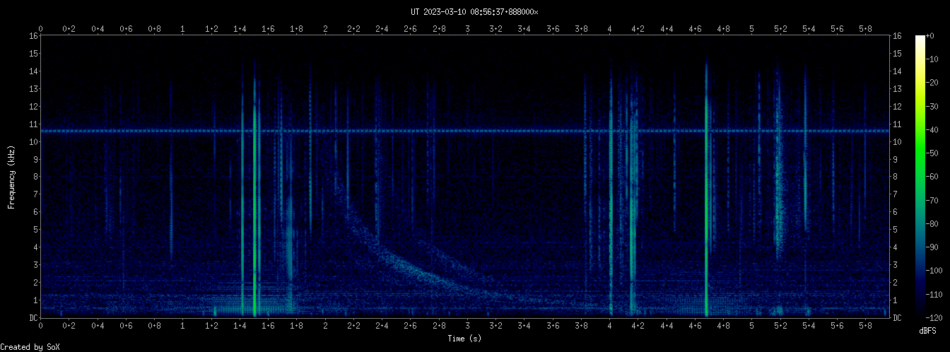Click the "Frequency (kHz)" axis label
Screen dimensions: 950x352
[11, 176]
